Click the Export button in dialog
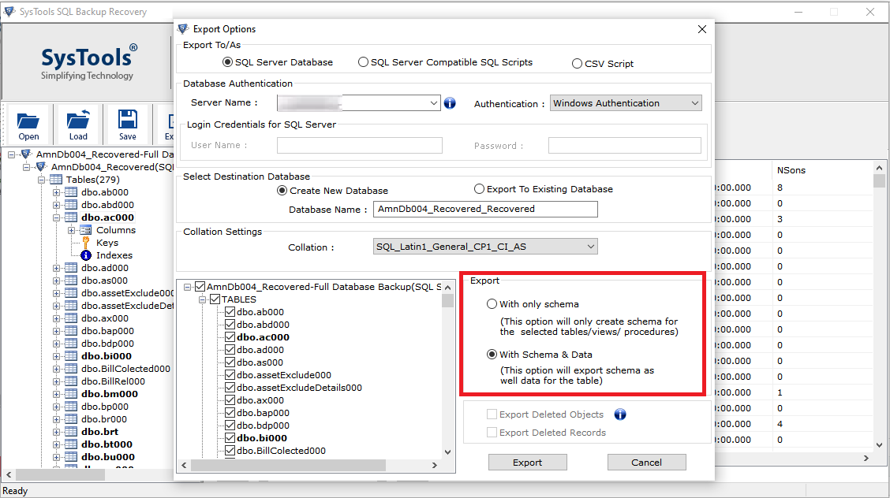 527,463
